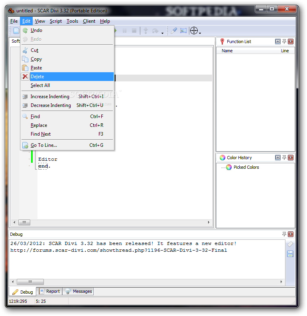The image size is (307, 316).
Task: Open the Help menu
Action: coord(105,21)
